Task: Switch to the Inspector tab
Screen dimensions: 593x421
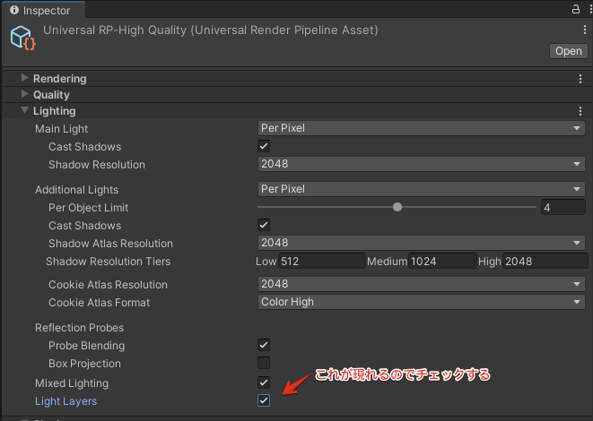Action: [x=43, y=10]
